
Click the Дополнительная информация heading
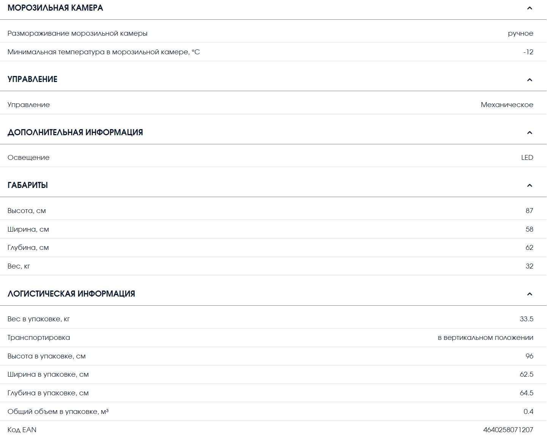click(x=75, y=133)
